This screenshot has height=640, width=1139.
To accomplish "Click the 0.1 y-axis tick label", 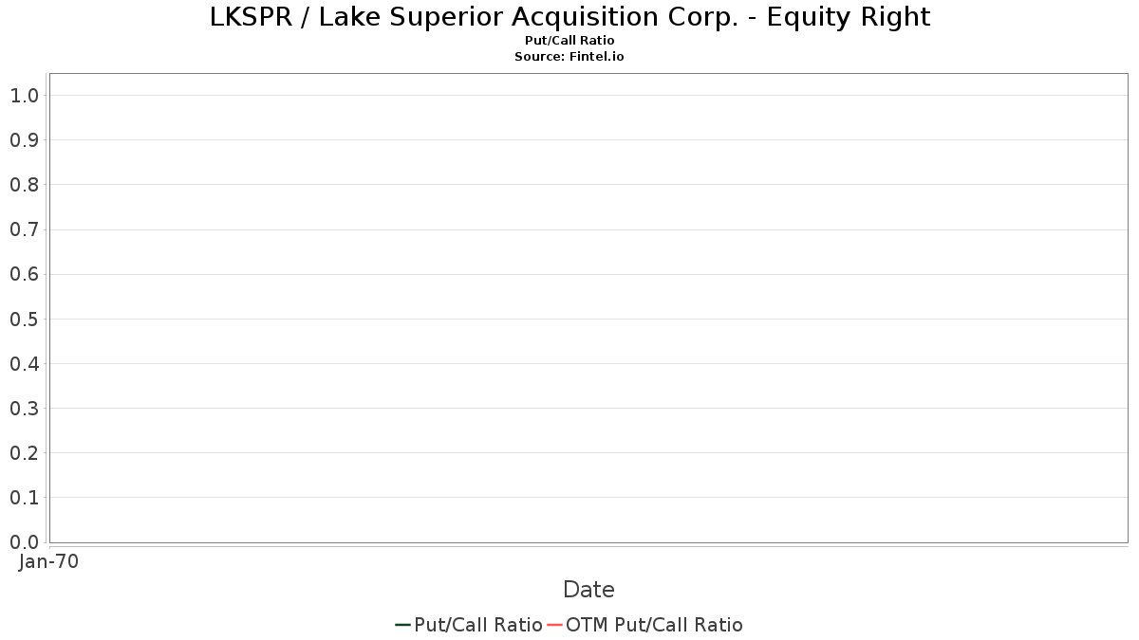I will pos(24,498).
